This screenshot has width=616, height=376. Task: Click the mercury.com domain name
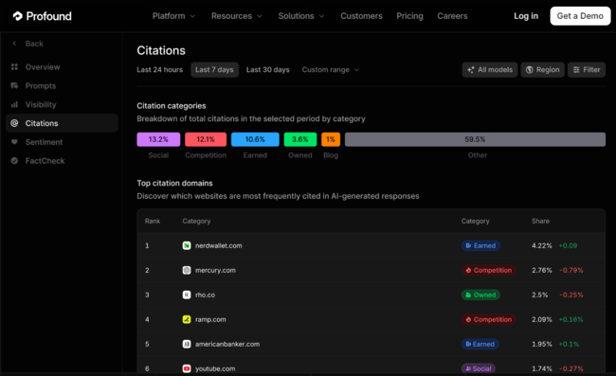click(215, 271)
